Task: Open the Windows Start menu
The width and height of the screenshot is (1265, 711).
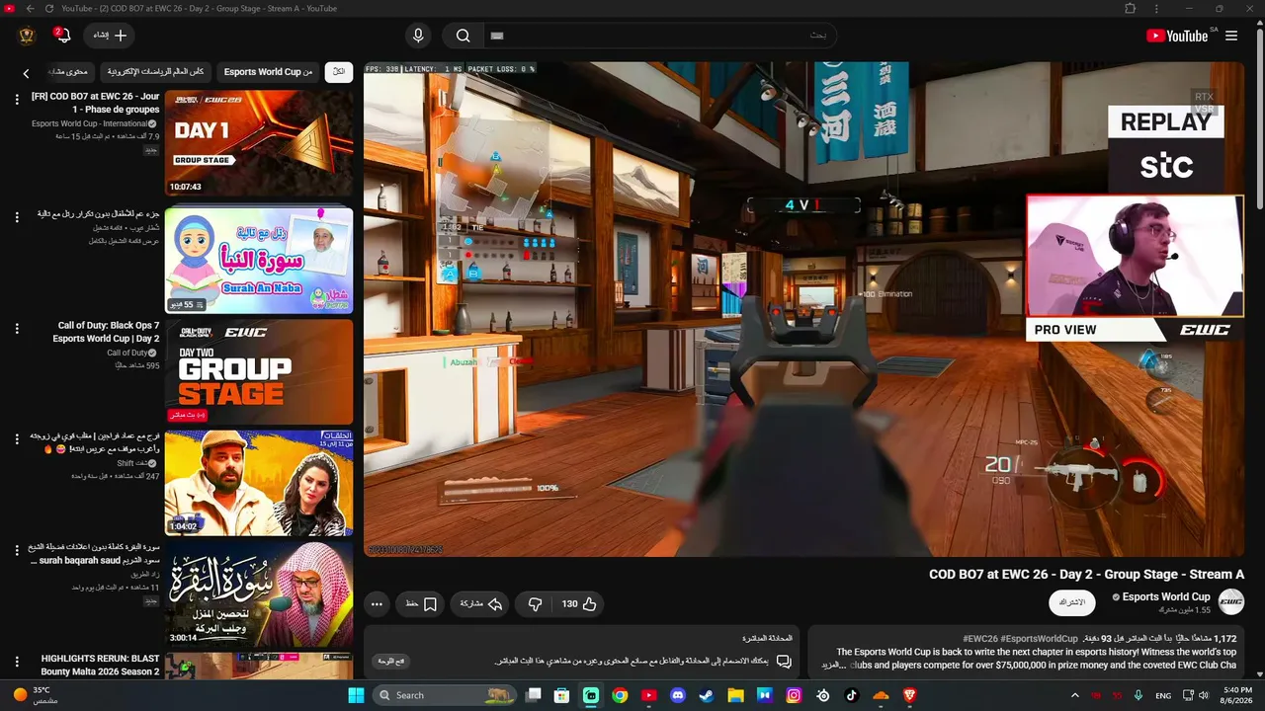Action: [356, 695]
